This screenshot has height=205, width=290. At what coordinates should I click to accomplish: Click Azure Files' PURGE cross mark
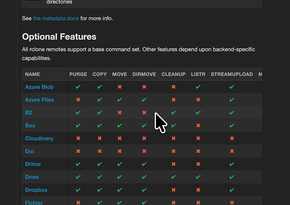click(78, 100)
